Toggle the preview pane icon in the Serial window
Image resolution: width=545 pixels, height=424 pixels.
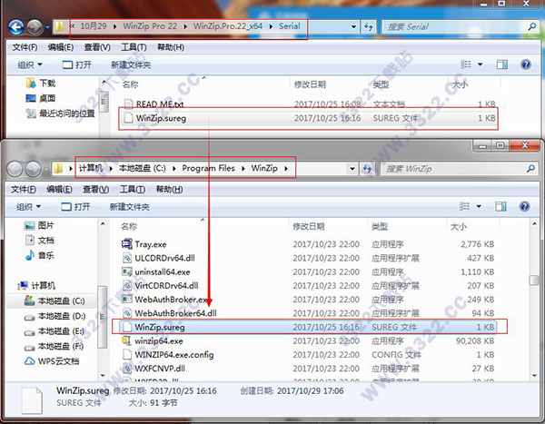pos(502,64)
